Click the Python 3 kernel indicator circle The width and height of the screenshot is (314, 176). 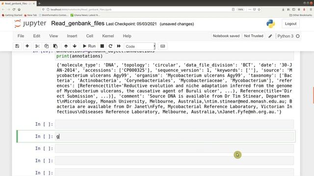point(298,36)
